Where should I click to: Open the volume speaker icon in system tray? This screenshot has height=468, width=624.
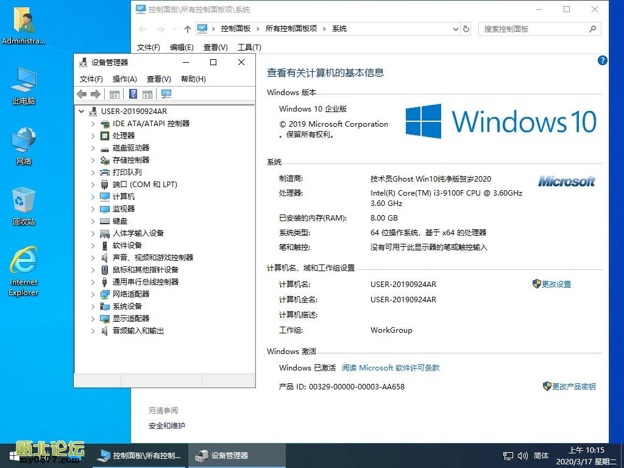coord(523,455)
